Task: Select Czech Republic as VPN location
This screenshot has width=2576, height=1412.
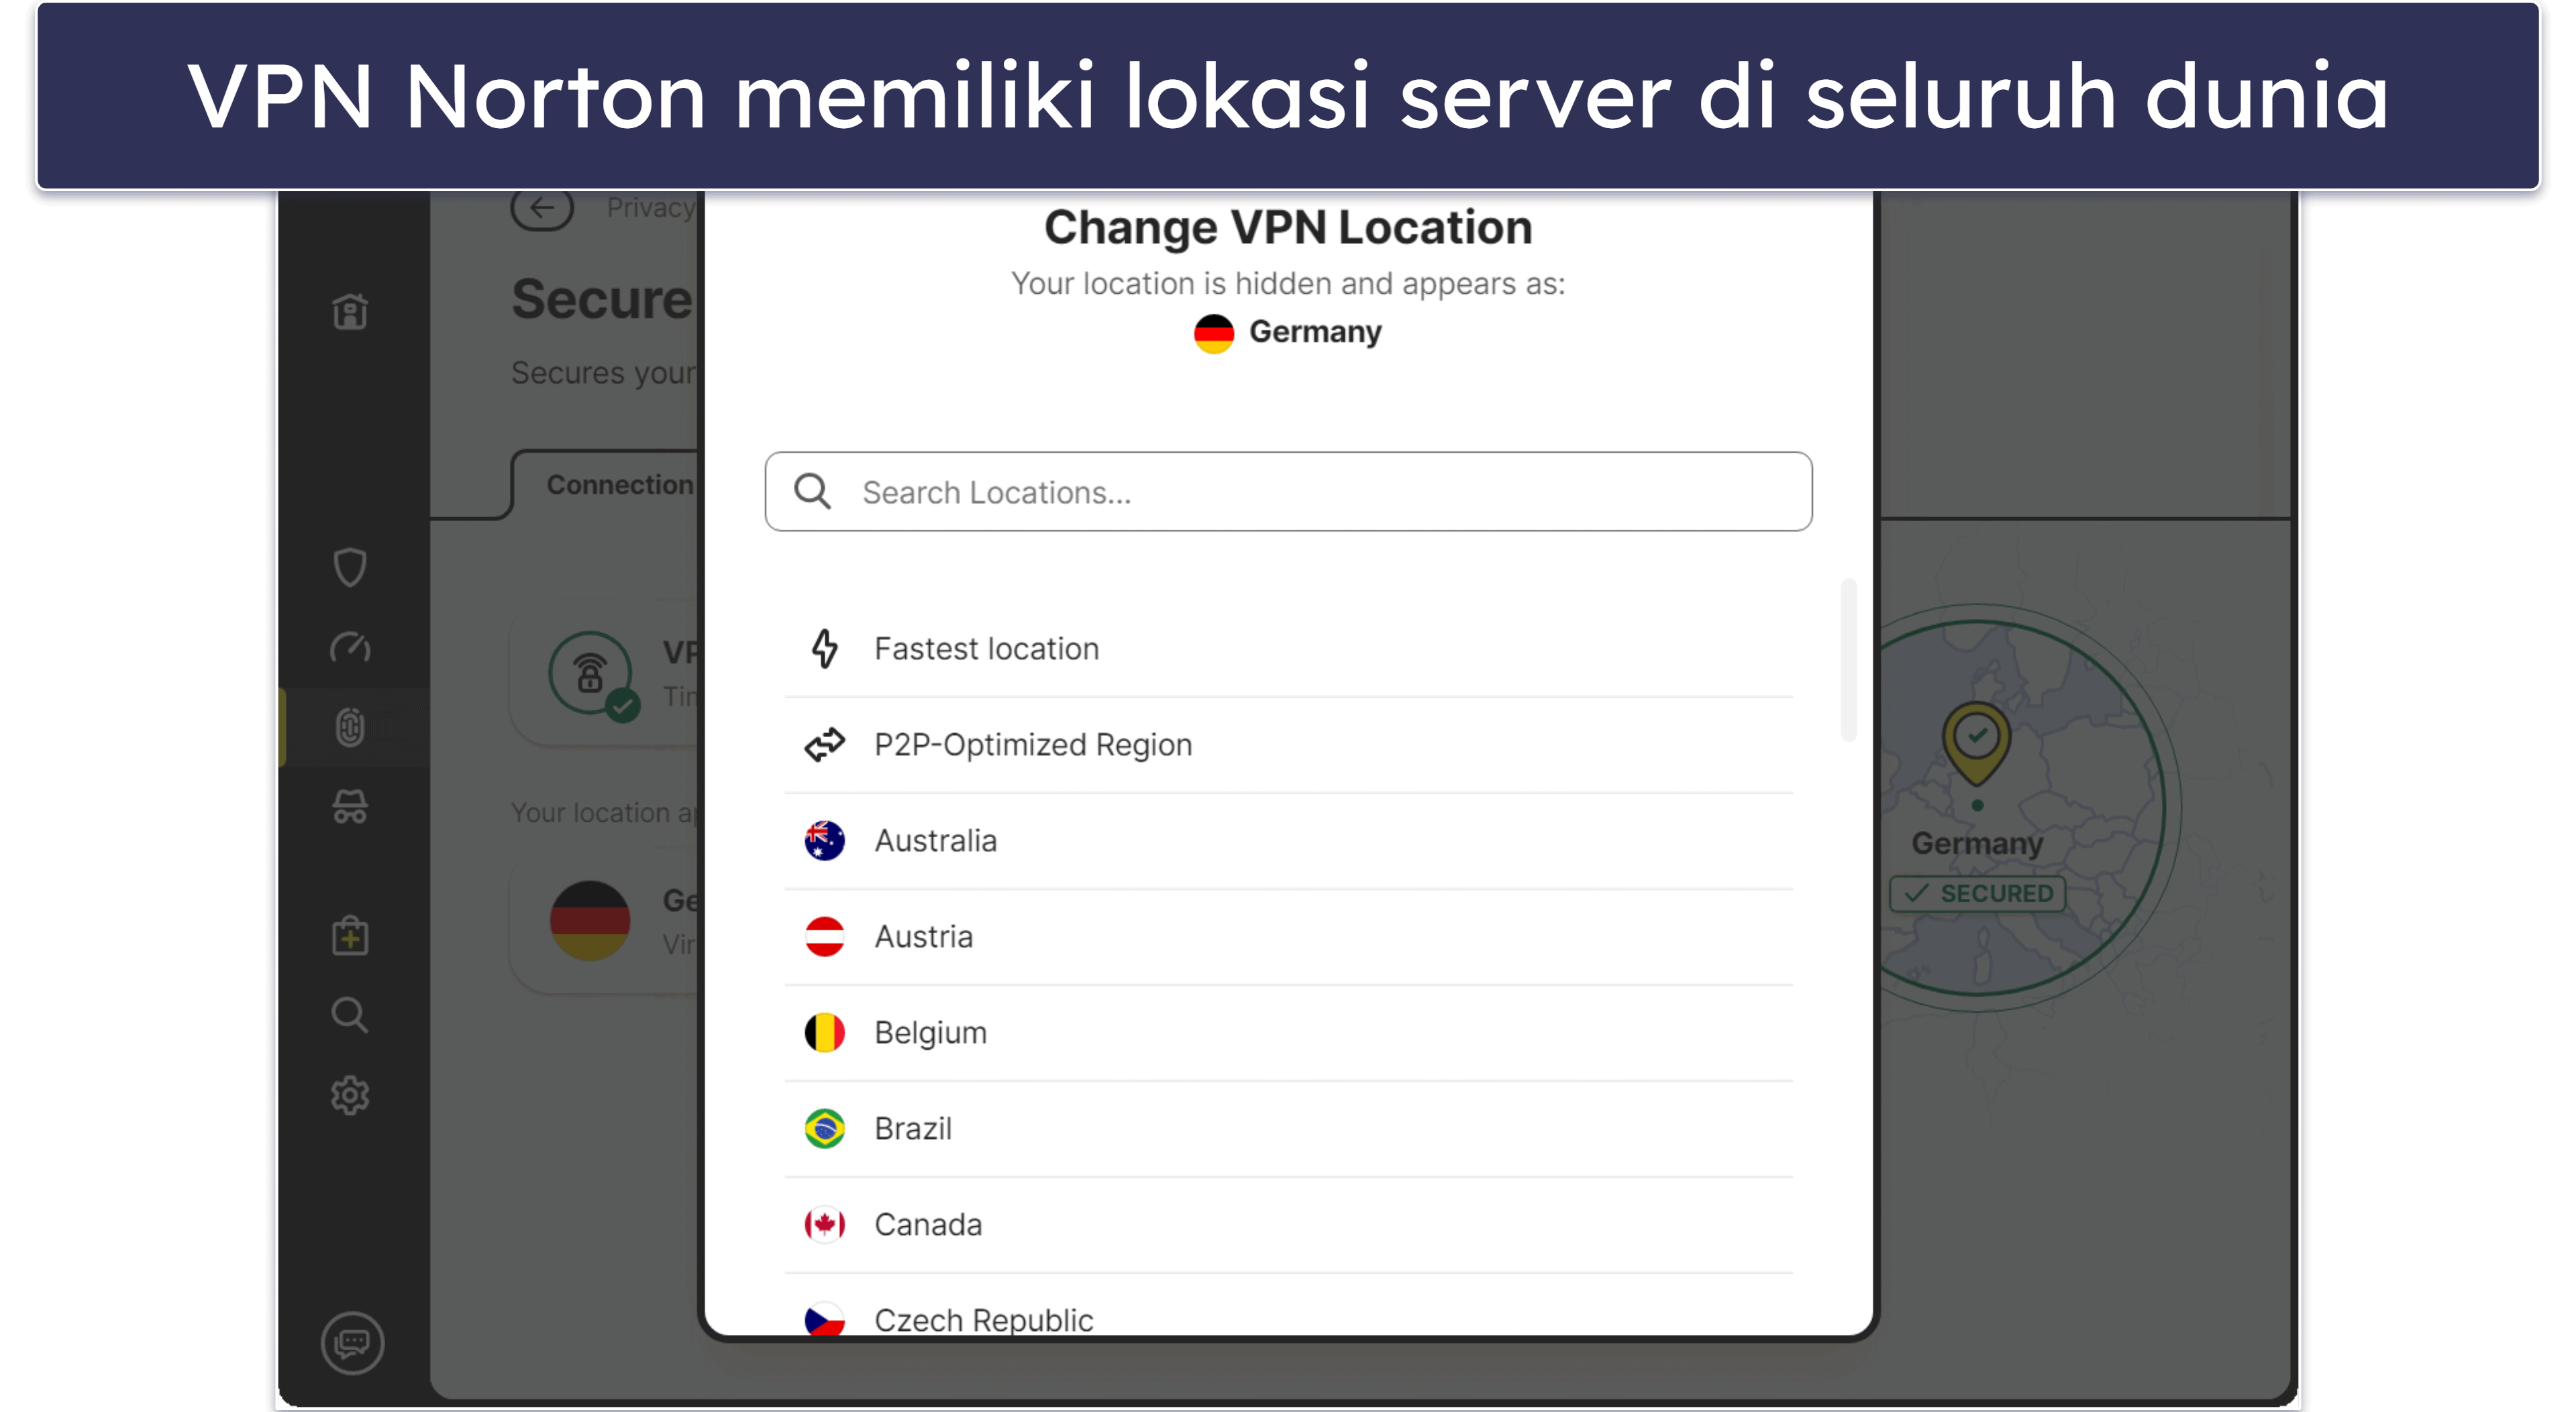Action: click(1288, 1306)
